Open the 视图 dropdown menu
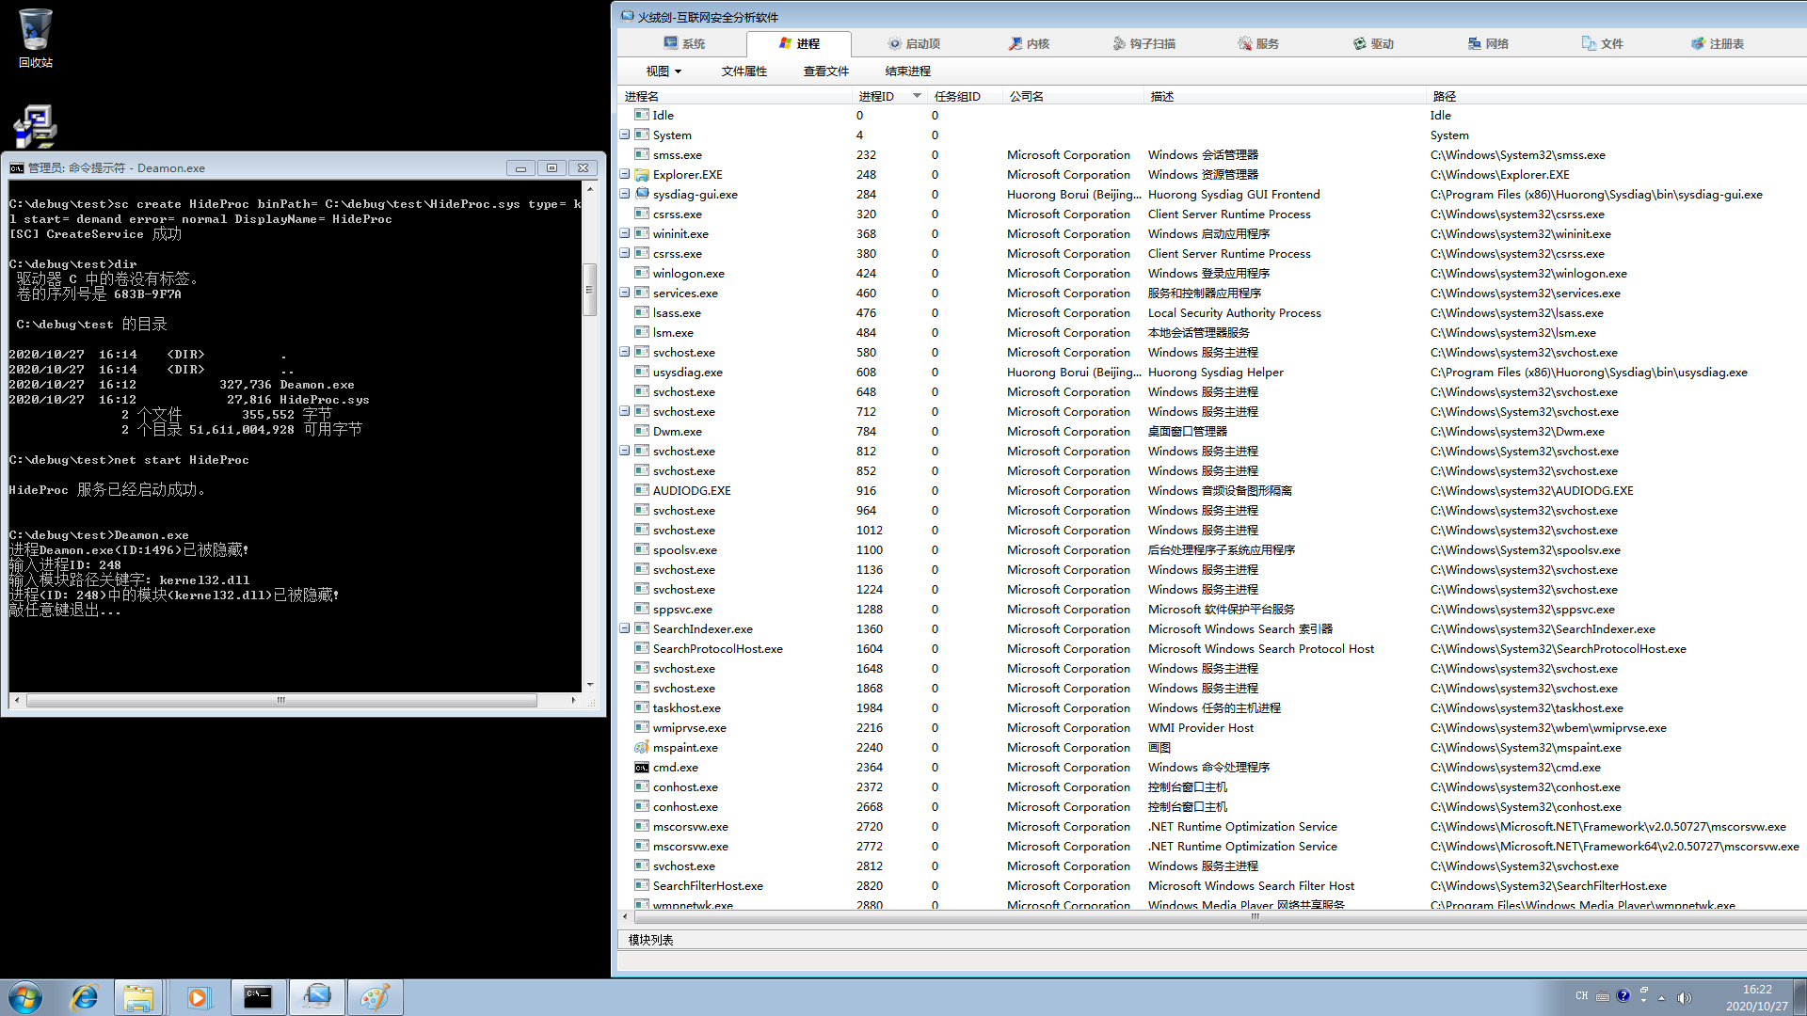Screen dimensions: 1807x1016 pyautogui.click(x=664, y=71)
